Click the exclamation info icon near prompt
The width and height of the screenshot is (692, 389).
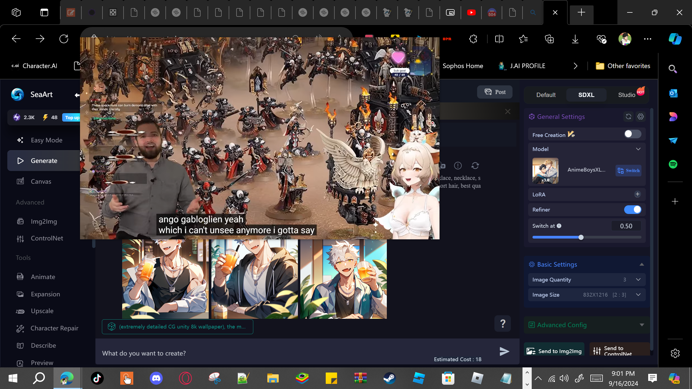point(458,166)
